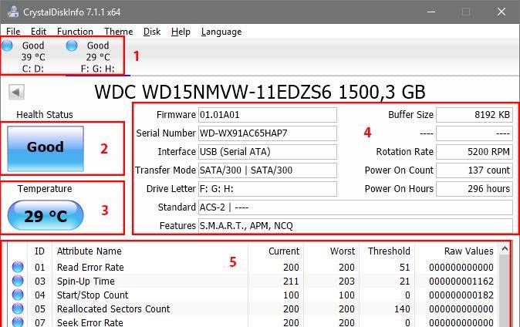The width and height of the screenshot is (520, 327).
Task: Open the Language menu
Action: [221, 32]
